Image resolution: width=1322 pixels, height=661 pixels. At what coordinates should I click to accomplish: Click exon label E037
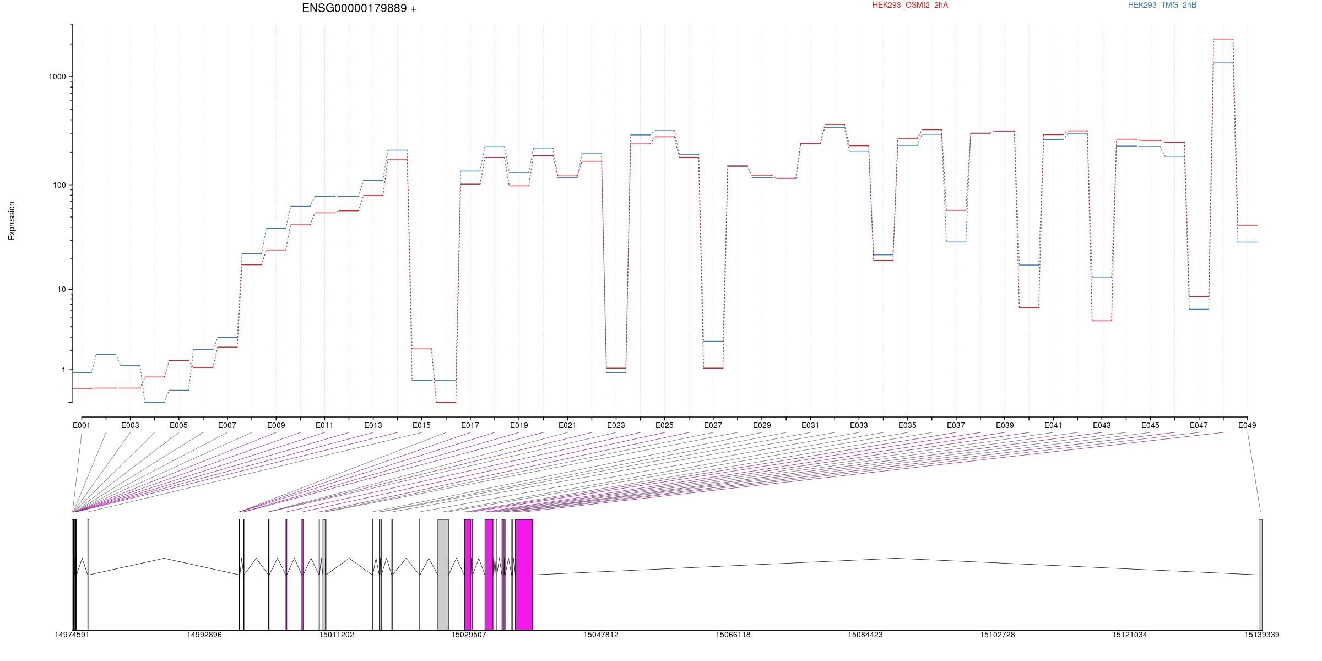click(x=956, y=425)
